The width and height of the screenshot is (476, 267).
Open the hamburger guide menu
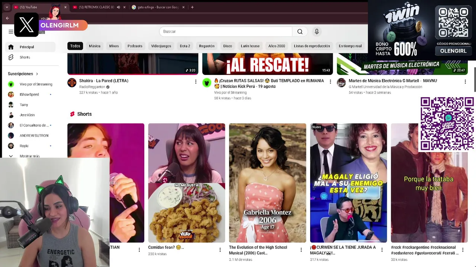[11, 32]
